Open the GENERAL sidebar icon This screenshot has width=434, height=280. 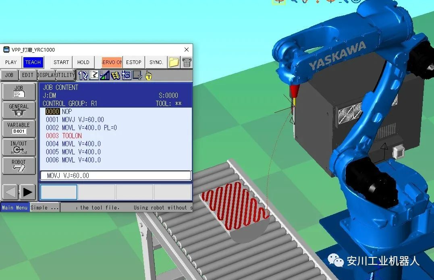click(x=19, y=110)
